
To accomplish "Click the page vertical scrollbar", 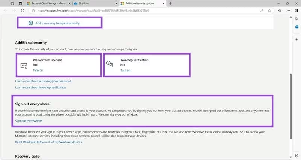I will click(x=290, y=105).
